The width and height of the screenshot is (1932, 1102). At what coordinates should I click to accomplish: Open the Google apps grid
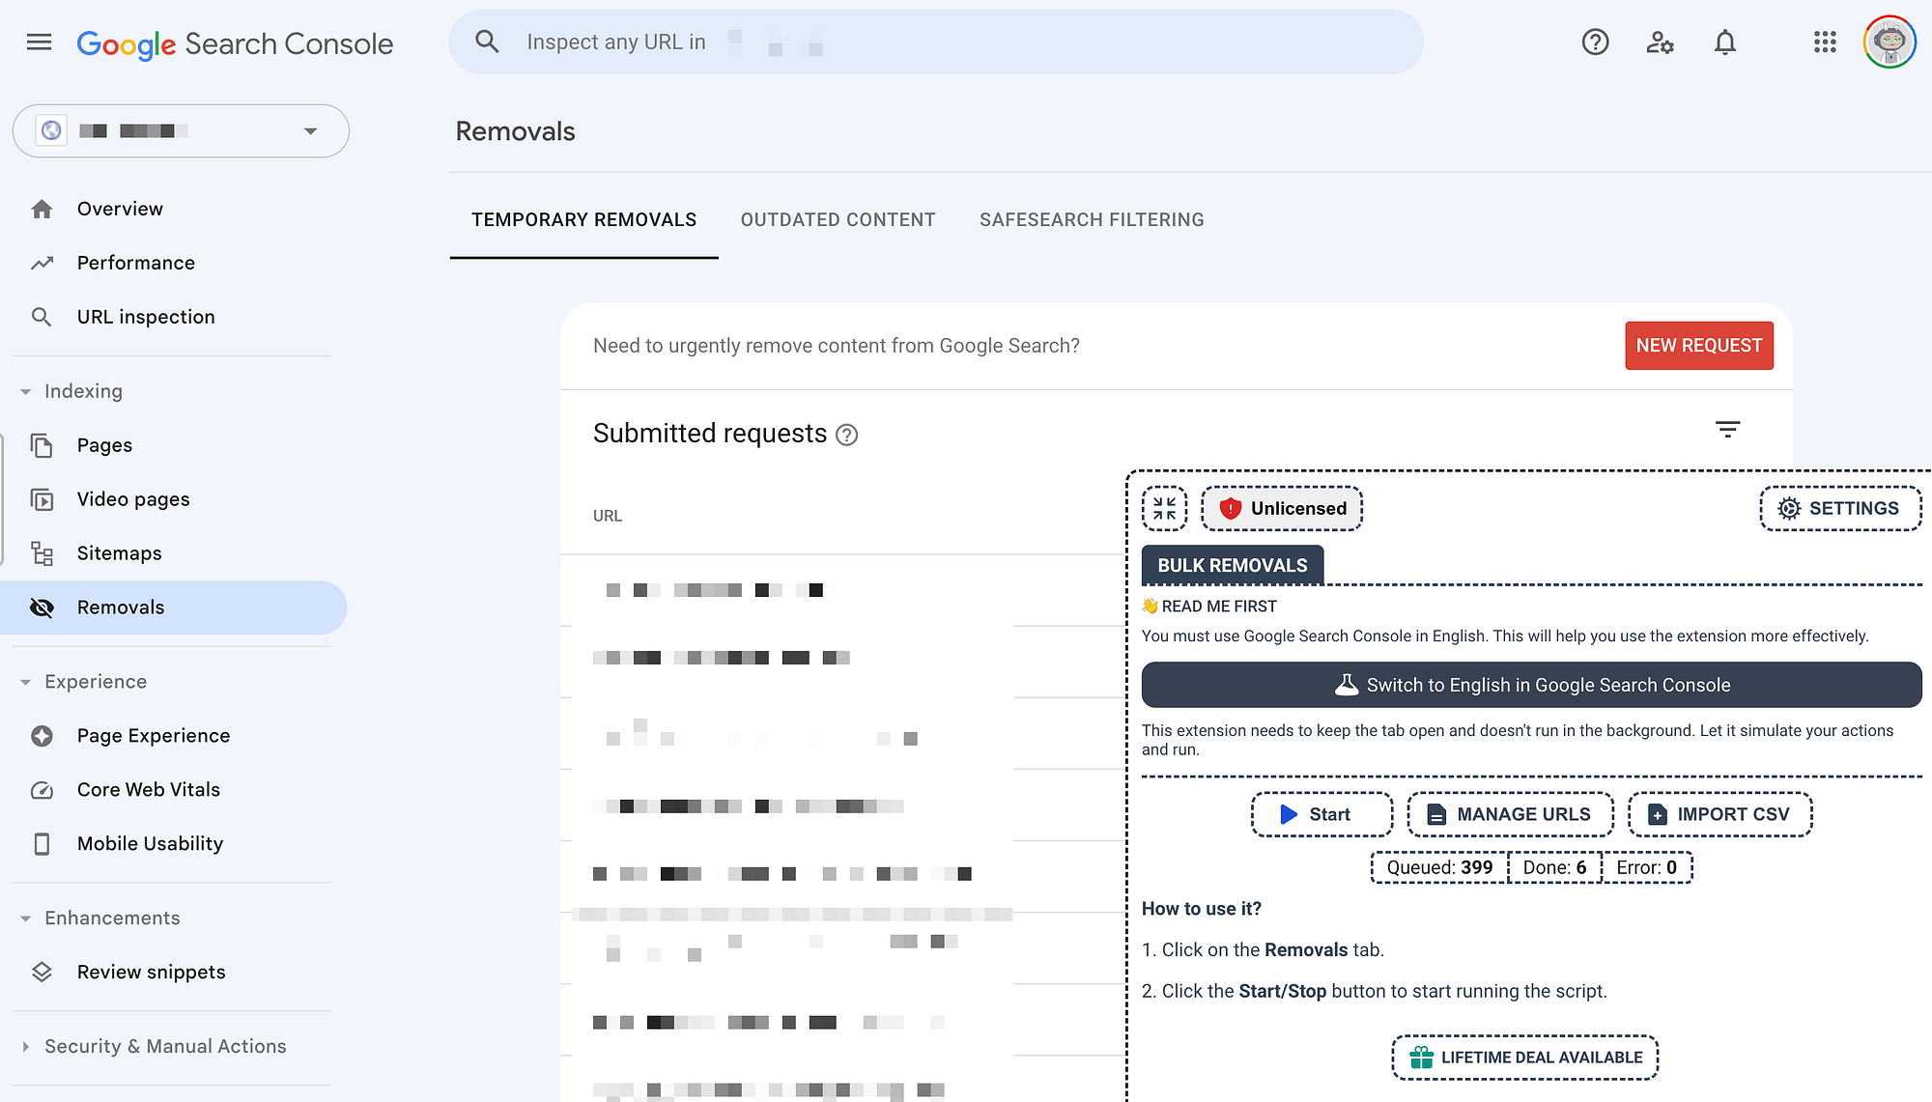coord(1824,42)
